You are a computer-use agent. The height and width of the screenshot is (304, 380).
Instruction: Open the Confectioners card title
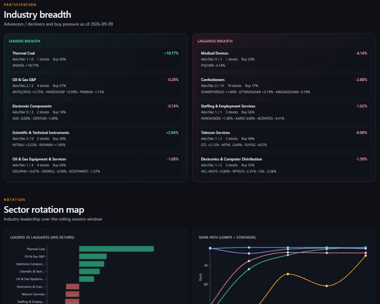[x=213, y=80]
